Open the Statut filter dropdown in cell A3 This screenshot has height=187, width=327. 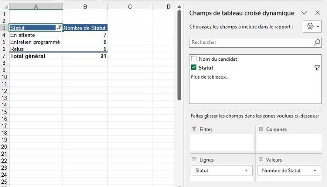[x=59, y=28]
